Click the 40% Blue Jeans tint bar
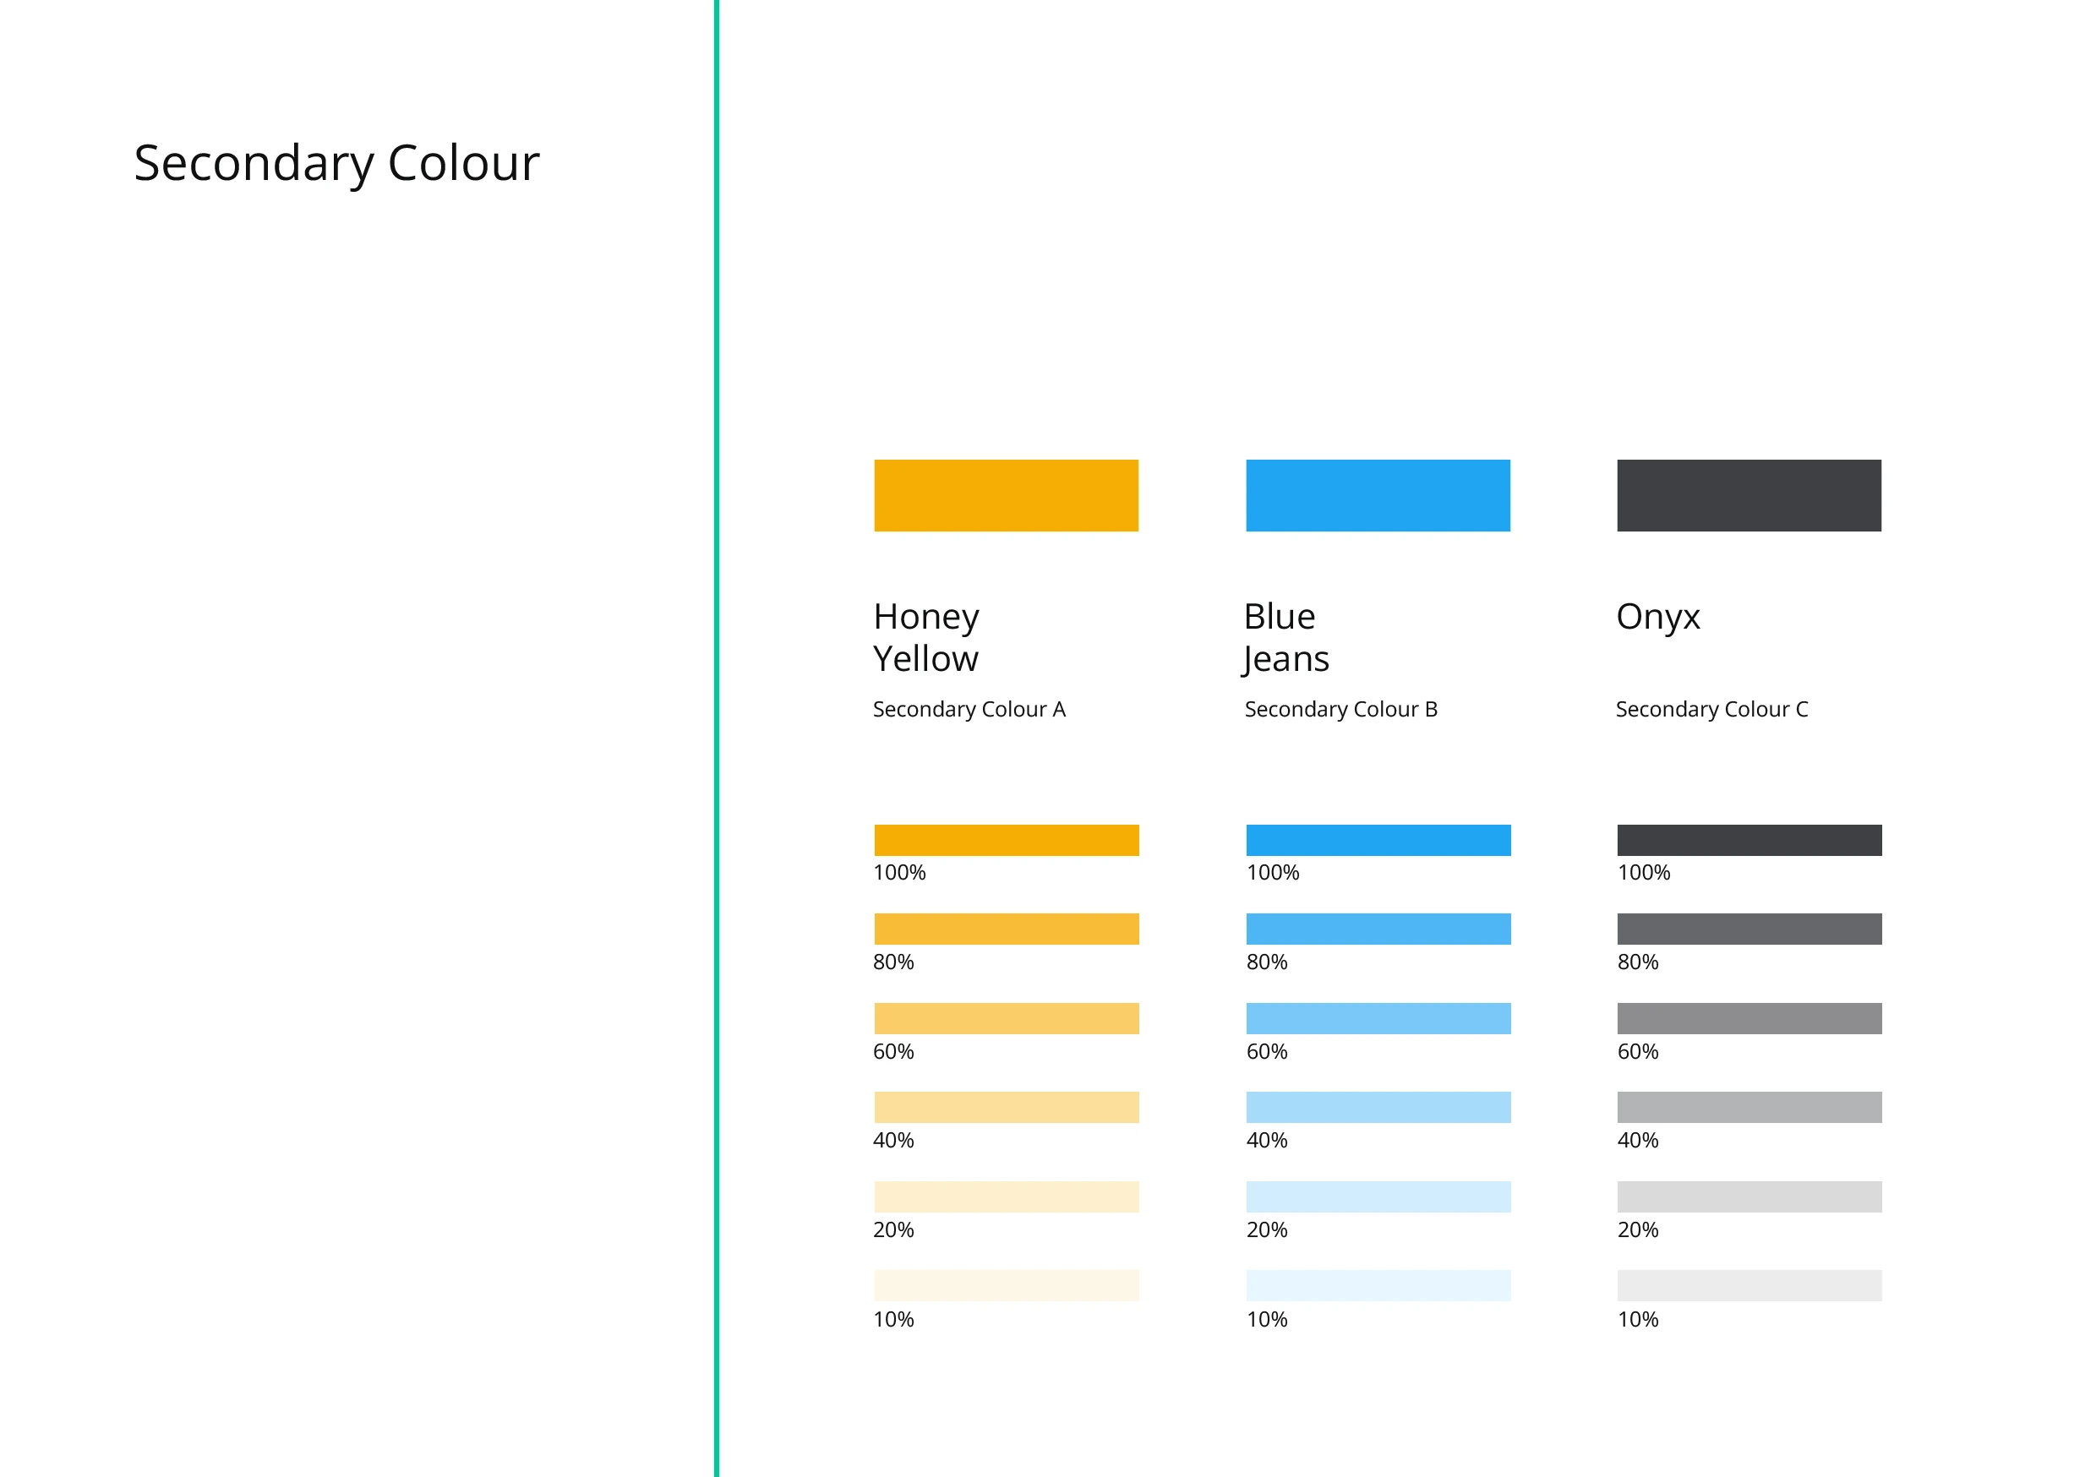 [x=1378, y=1106]
